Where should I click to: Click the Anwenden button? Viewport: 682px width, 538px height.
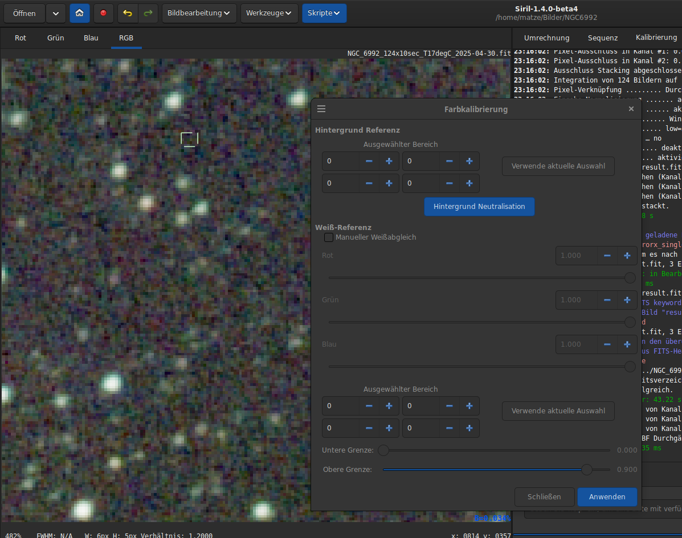coord(607,497)
